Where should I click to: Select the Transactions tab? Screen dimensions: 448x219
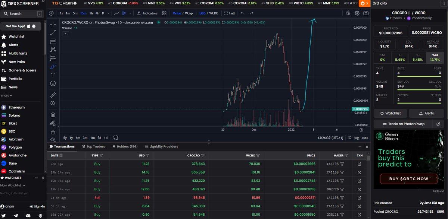click(x=62, y=147)
